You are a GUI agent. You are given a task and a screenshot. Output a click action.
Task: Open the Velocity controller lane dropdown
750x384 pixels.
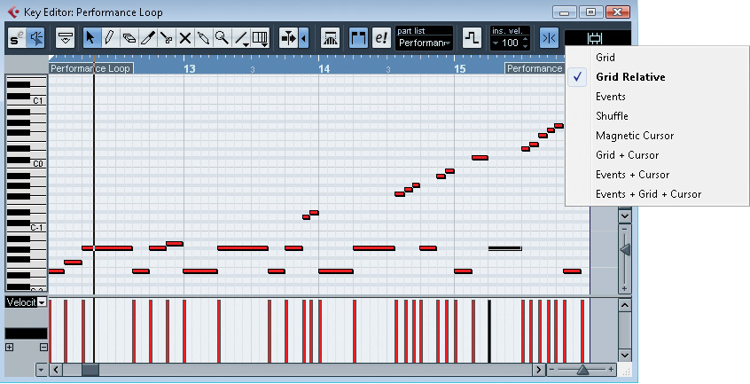point(41,302)
